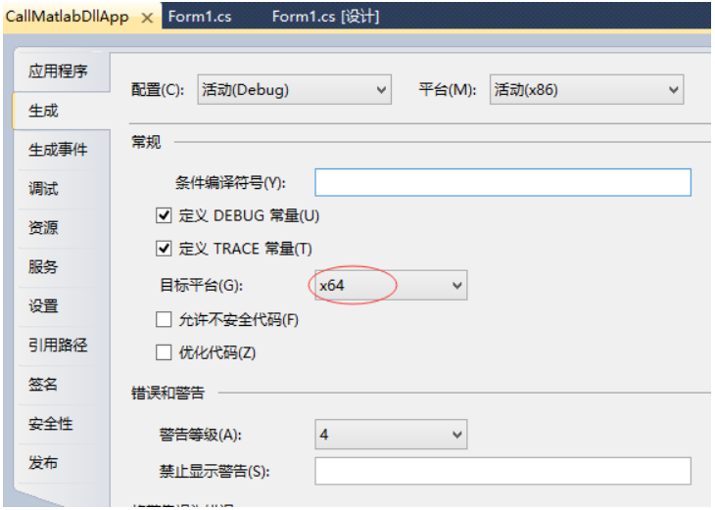
Task: Click the 条件编译符号 input field
Action: 503,182
